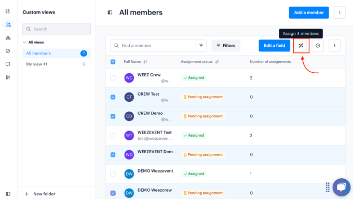Open the Filters dropdown
This screenshot has height=199, width=353.
226,46
